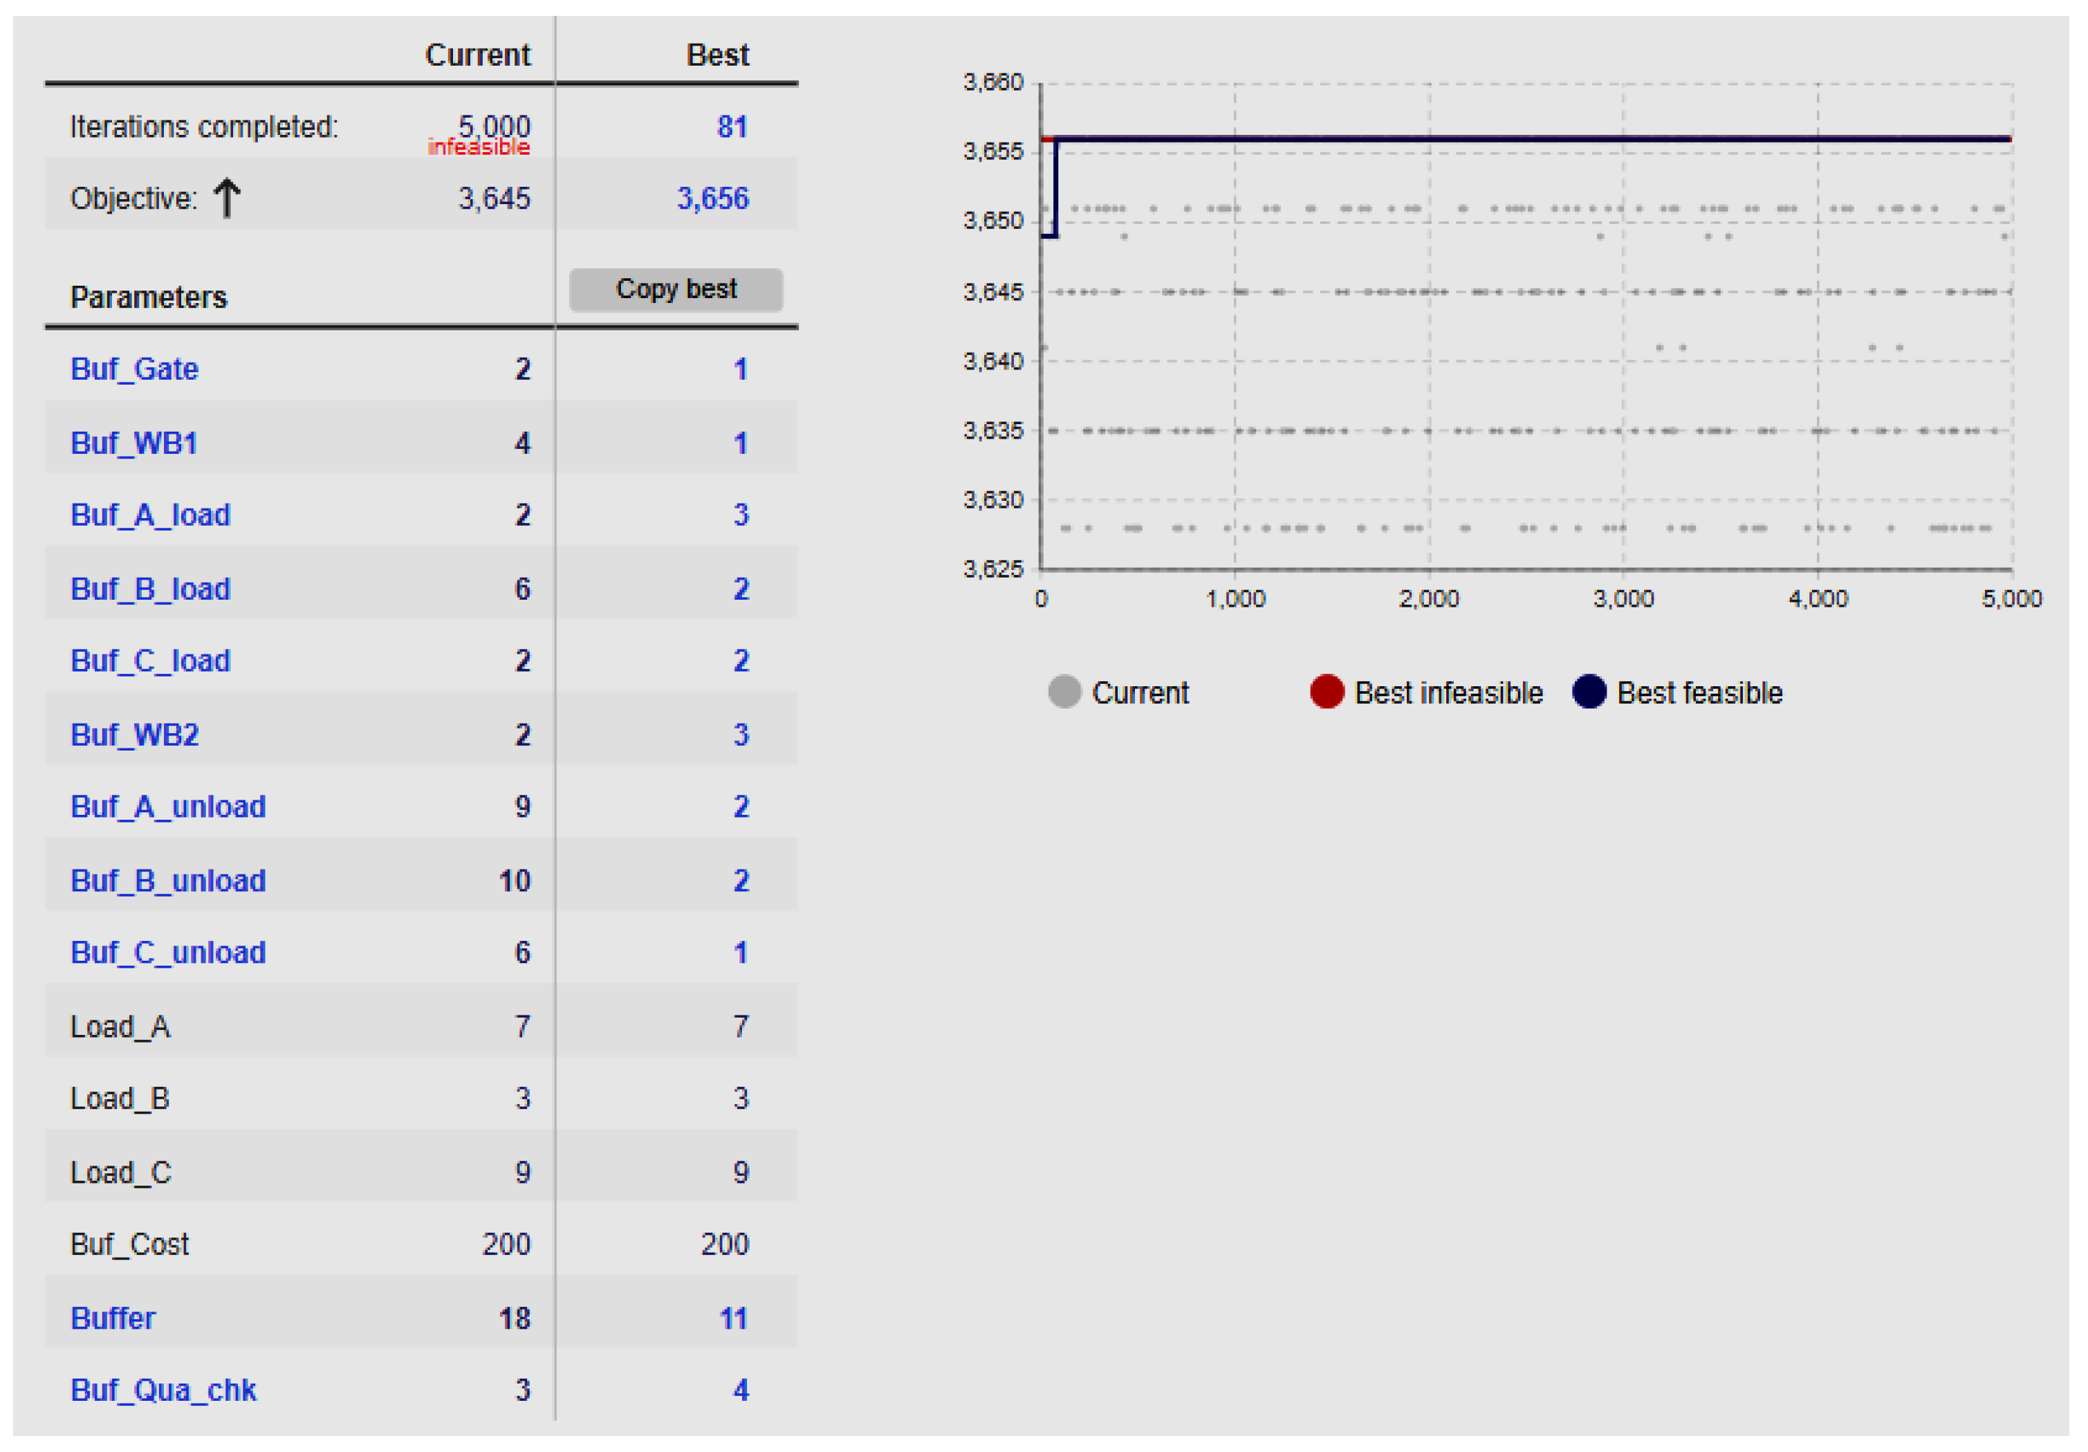This screenshot has width=2088, height=1452.
Task: Click the objective maximize arrow icon
Action: coord(226,199)
